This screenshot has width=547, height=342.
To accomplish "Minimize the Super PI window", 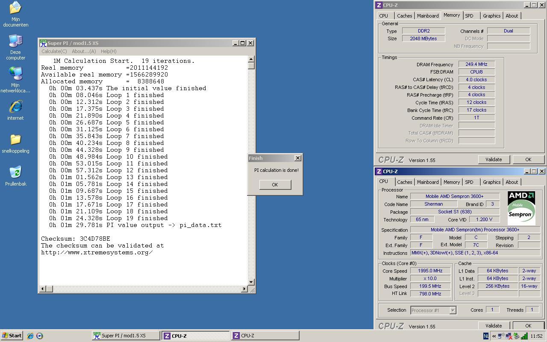I will pyautogui.click(x=235, y=43).
